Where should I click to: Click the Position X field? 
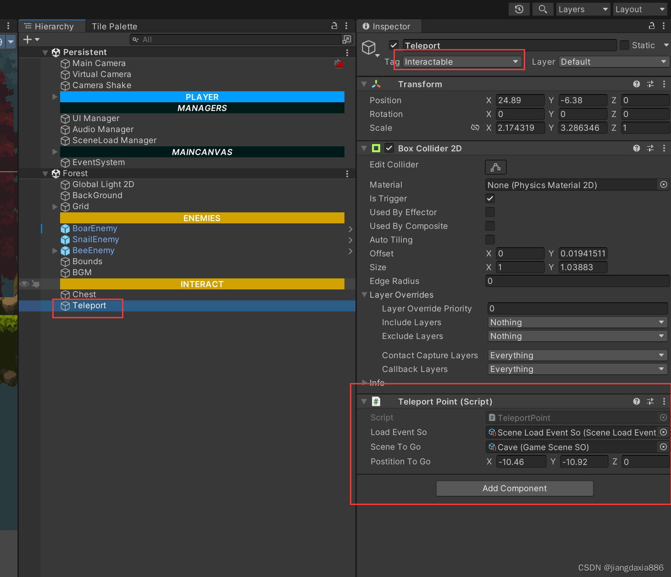(520, 100)
